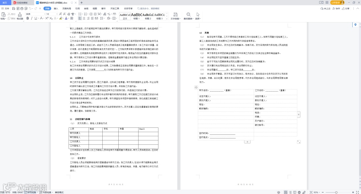Expand the line spacing dropdown
361x194 pixels.
tap(104, 18)
